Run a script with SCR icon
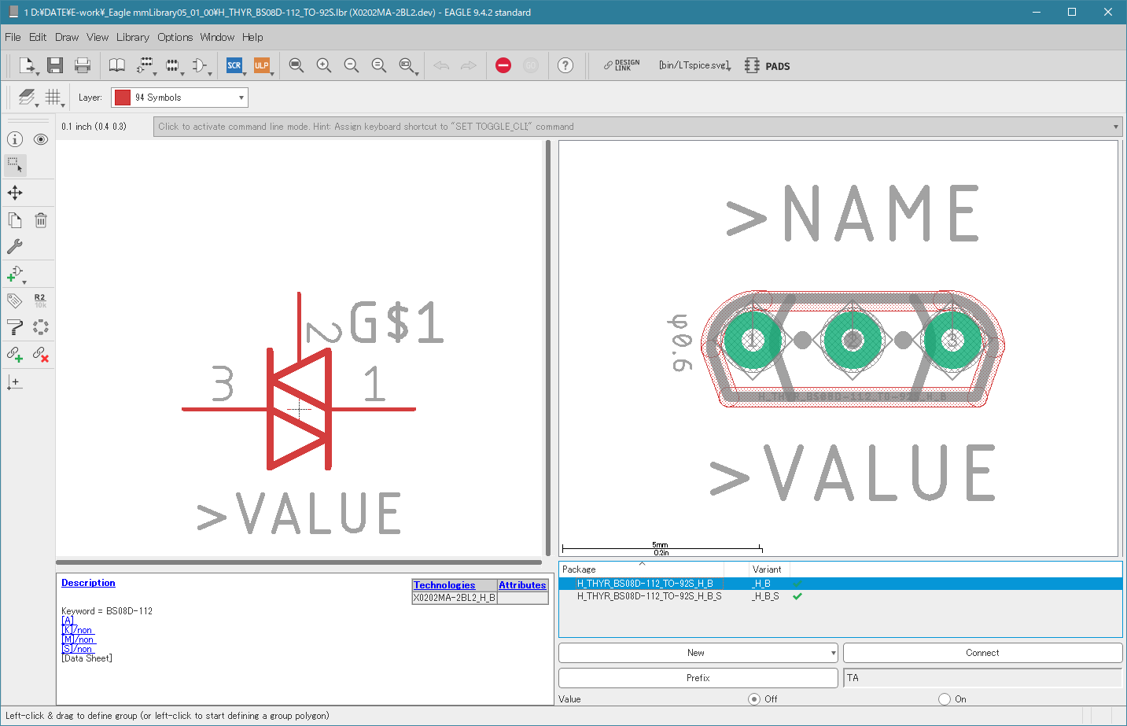The image size is (1127, 726). click(234, 65)
